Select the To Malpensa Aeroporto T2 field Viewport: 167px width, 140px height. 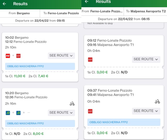(146, 11)
